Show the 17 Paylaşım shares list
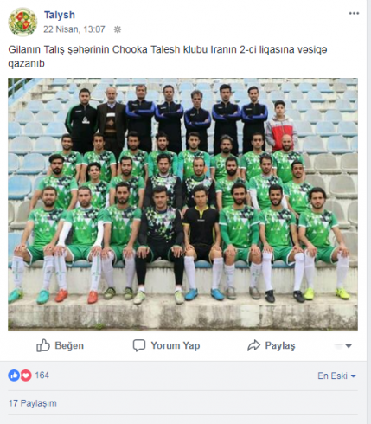This screenshot has width=371, height=424. [x=33, y=403]
